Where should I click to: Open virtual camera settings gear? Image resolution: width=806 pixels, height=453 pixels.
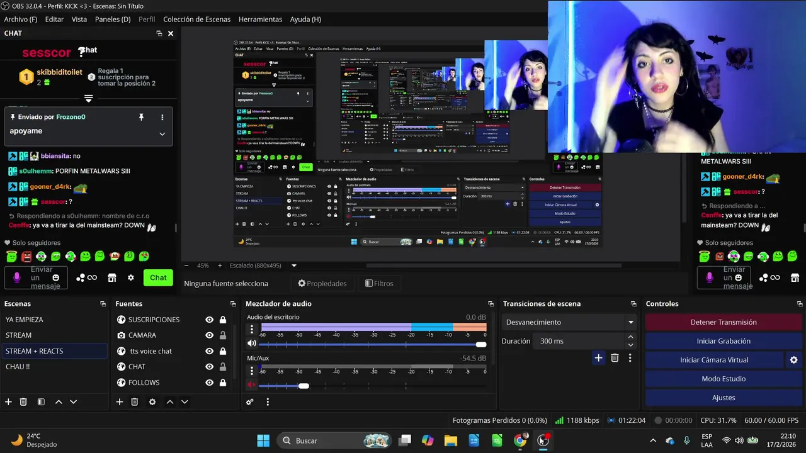pos(793,360)
